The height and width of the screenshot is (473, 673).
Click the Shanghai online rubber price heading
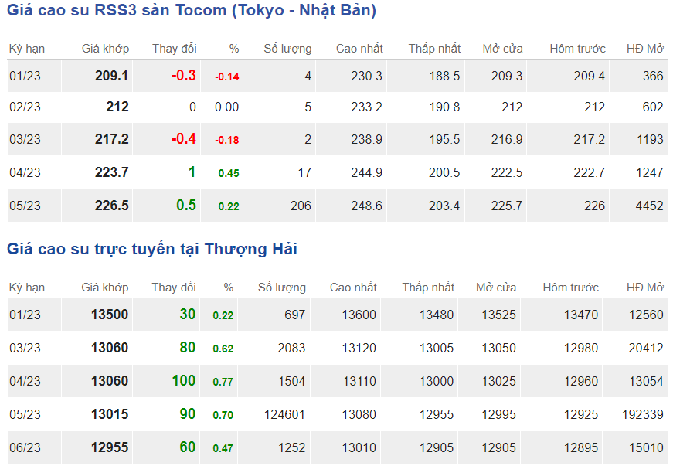pyautogui.click(x=152, y=249)
